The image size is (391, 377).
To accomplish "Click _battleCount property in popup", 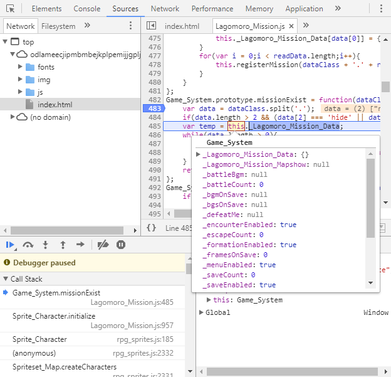I will click(233, 184).
